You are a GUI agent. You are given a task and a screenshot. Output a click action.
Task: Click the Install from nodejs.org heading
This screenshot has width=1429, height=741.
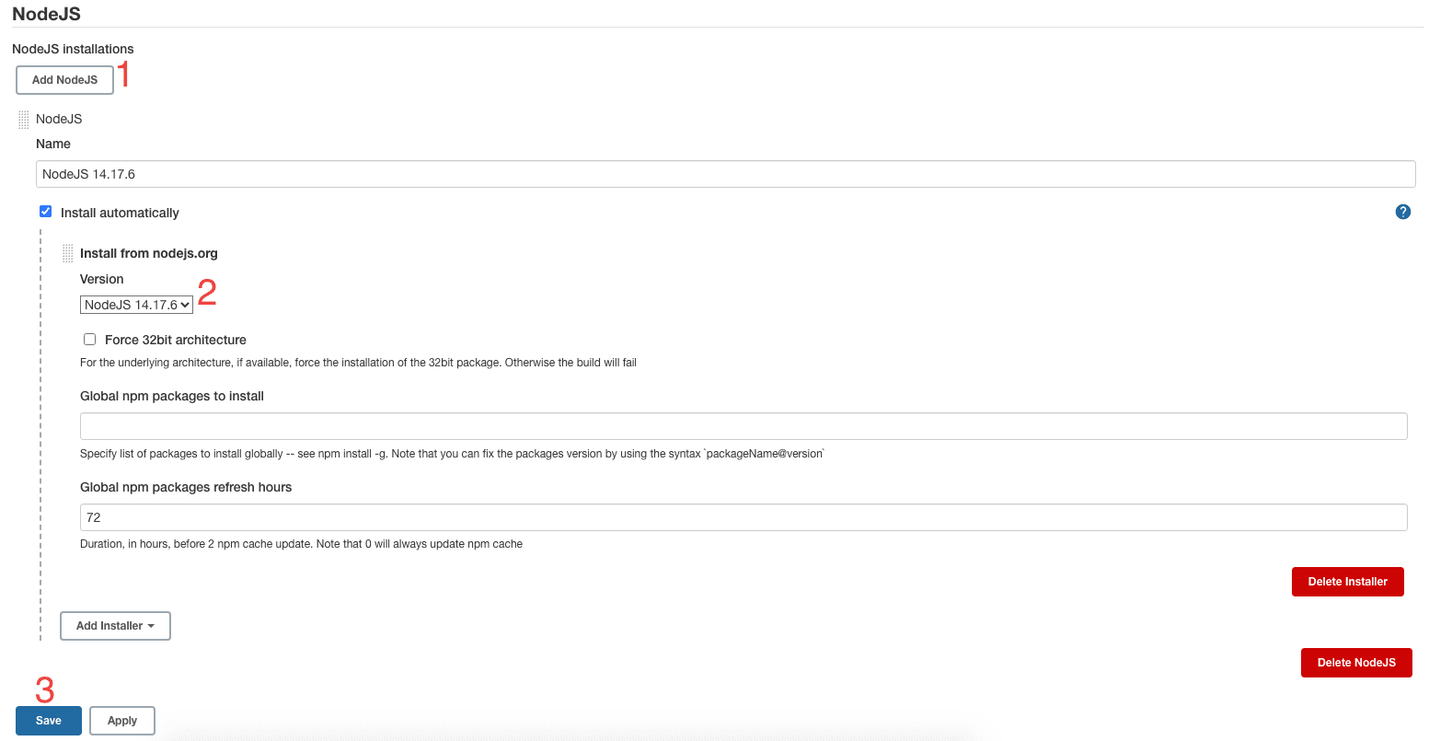pyautogui.click(x=149, y=253)
